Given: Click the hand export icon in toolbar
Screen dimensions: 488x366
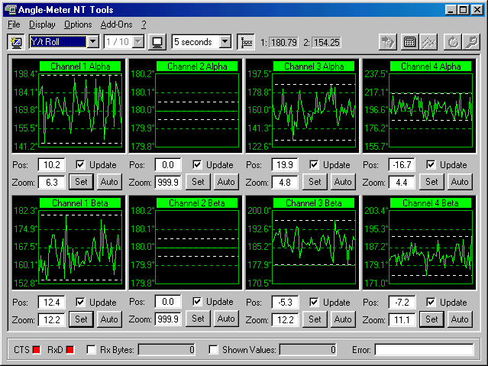Looking at the screenshot, I should click(388, 42).
